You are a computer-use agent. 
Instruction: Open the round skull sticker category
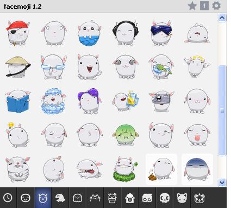tap(165, 198)
